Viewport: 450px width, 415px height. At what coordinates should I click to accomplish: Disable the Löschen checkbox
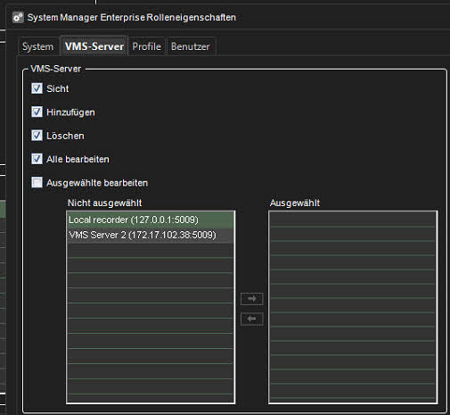click(37, 136)
